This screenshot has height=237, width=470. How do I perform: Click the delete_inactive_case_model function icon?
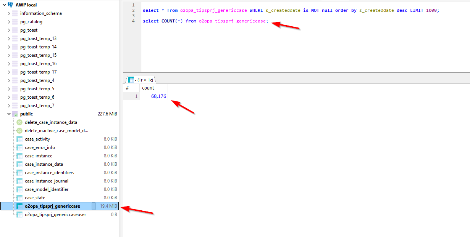point(19,131)
